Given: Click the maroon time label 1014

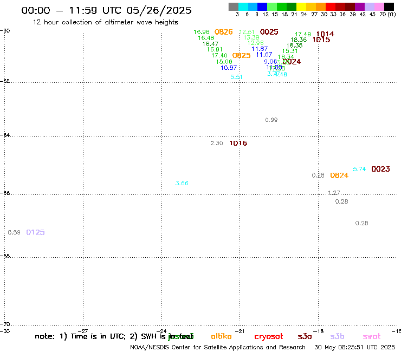Looking at the screenshot, I should point(325,34).
